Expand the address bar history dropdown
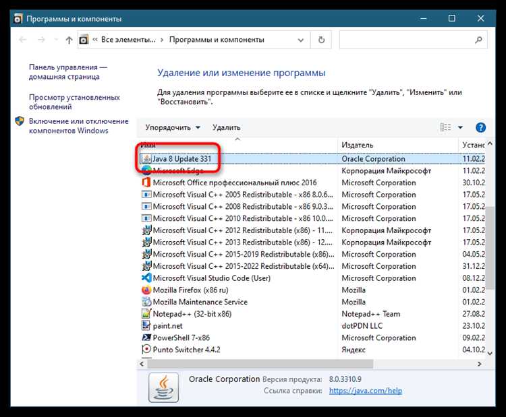Image resolution: width=506 pixels, height=417 pixels. pos(302,40)
